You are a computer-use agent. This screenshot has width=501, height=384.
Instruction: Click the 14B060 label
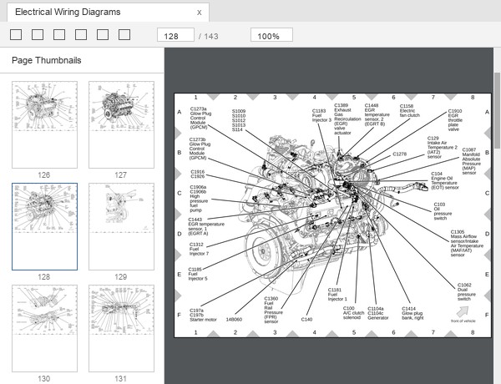click(234, 319)
